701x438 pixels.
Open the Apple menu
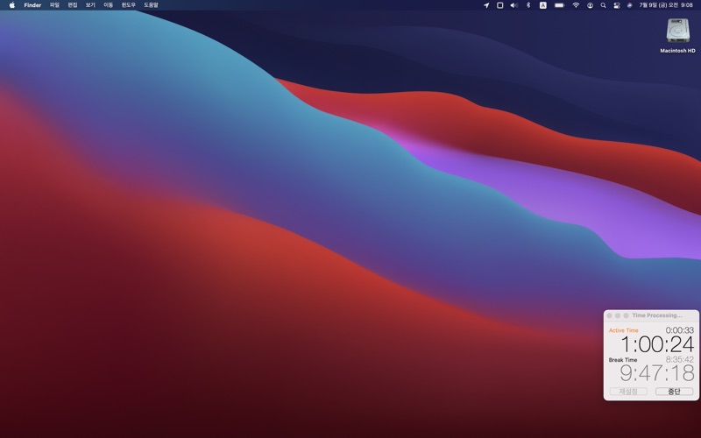12,5
